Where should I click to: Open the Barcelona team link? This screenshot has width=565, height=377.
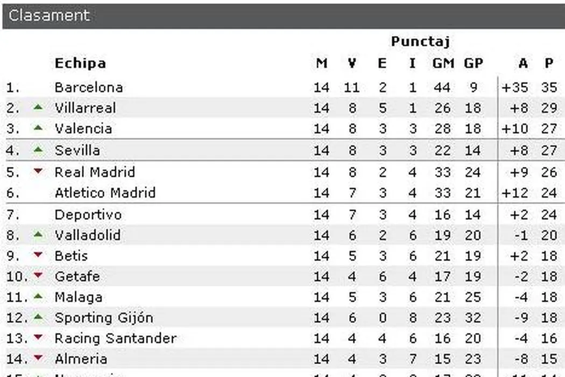click(x=89, y=87)
